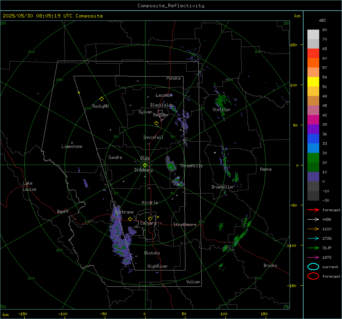Select the RedDeer label
Viewport: 342px width, 319px height.
pyautogui.click(x=161, y=115)
